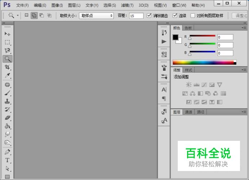
Task: Select the Paint Bucket tool
Action: 7,126
